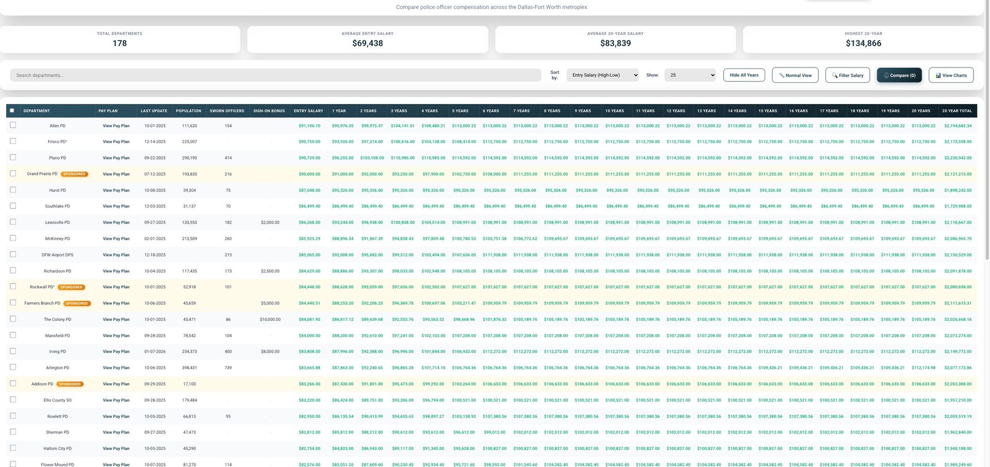Select the Irving PD row checkbox

click(x=13, y=351)
